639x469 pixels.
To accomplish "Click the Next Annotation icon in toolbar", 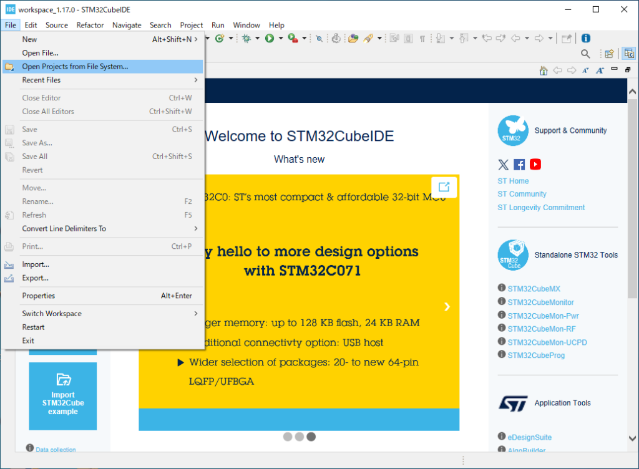I will [x=441, y=38].
